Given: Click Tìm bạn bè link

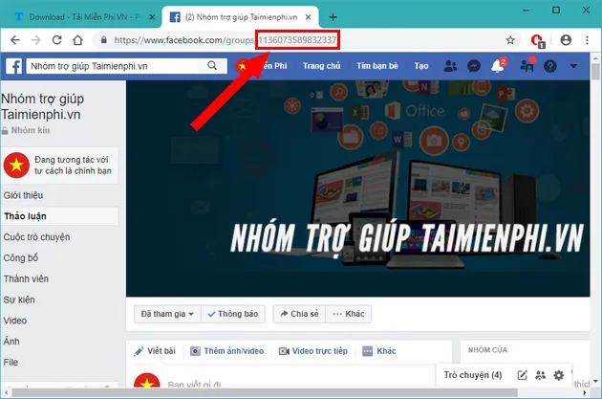Looking at the screenshot, I should coord(377,66).
